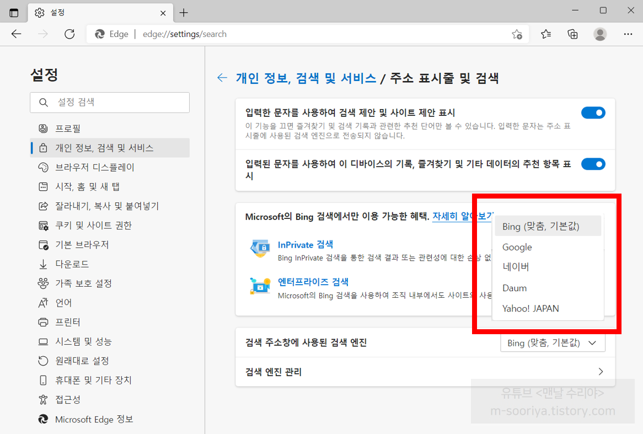Open the 자세히 알아보기 link
Screen dimensions: 643x434
pos(463,216)
